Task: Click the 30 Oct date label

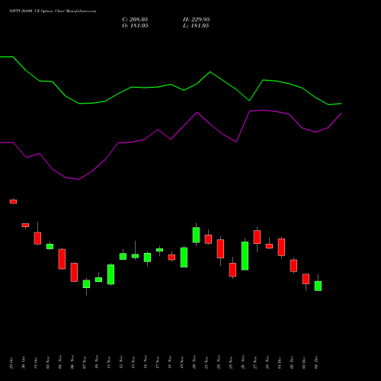Action: point(24,363)
